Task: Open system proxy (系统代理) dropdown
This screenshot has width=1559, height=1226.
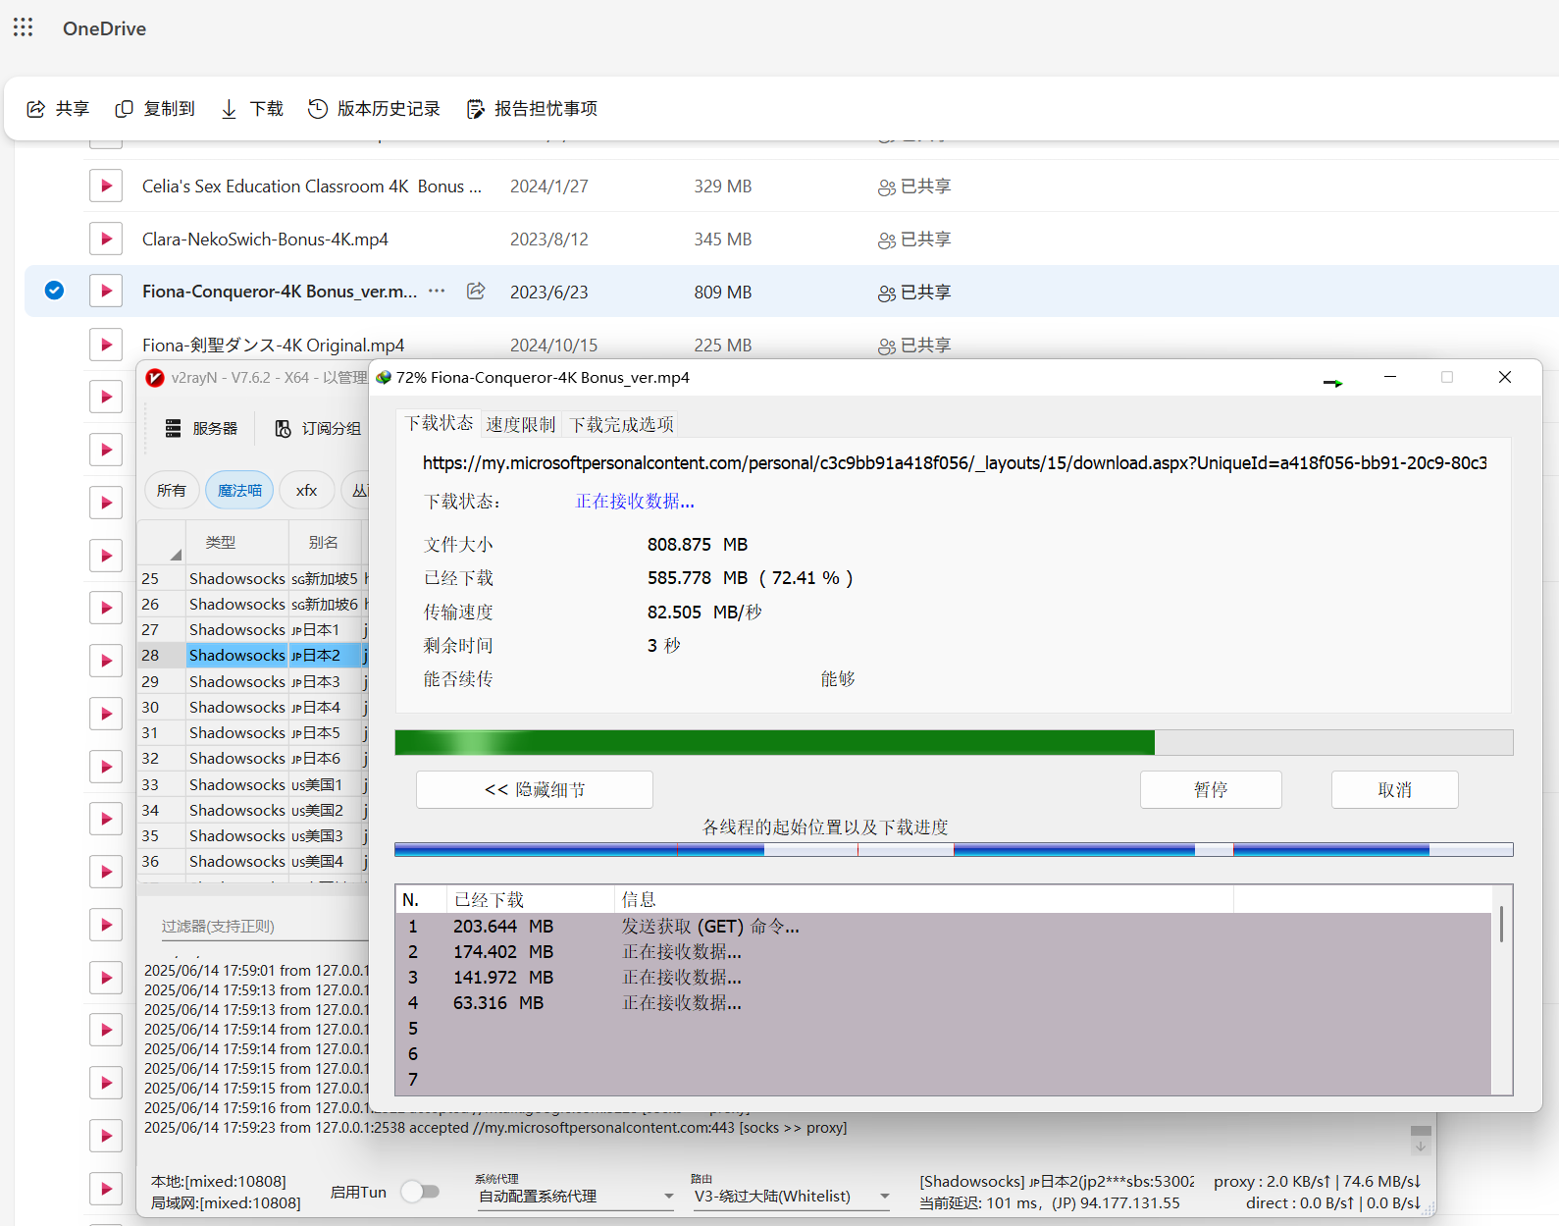Action: [576, 1197]
